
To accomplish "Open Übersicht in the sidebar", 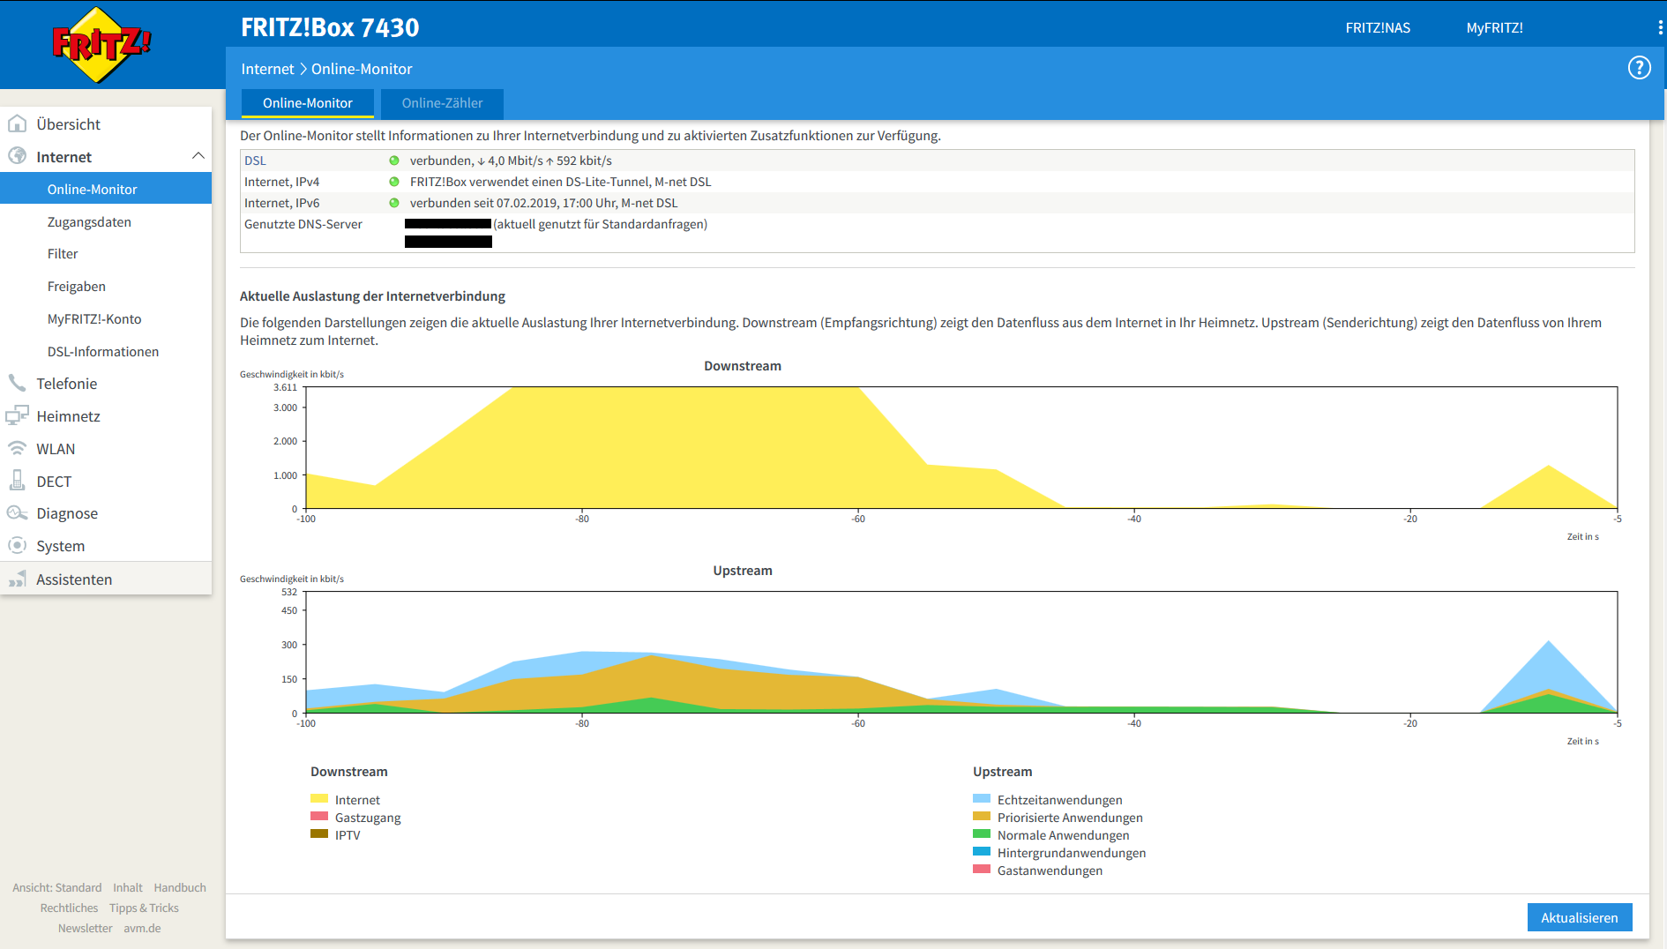I will [x=106, y=124].
